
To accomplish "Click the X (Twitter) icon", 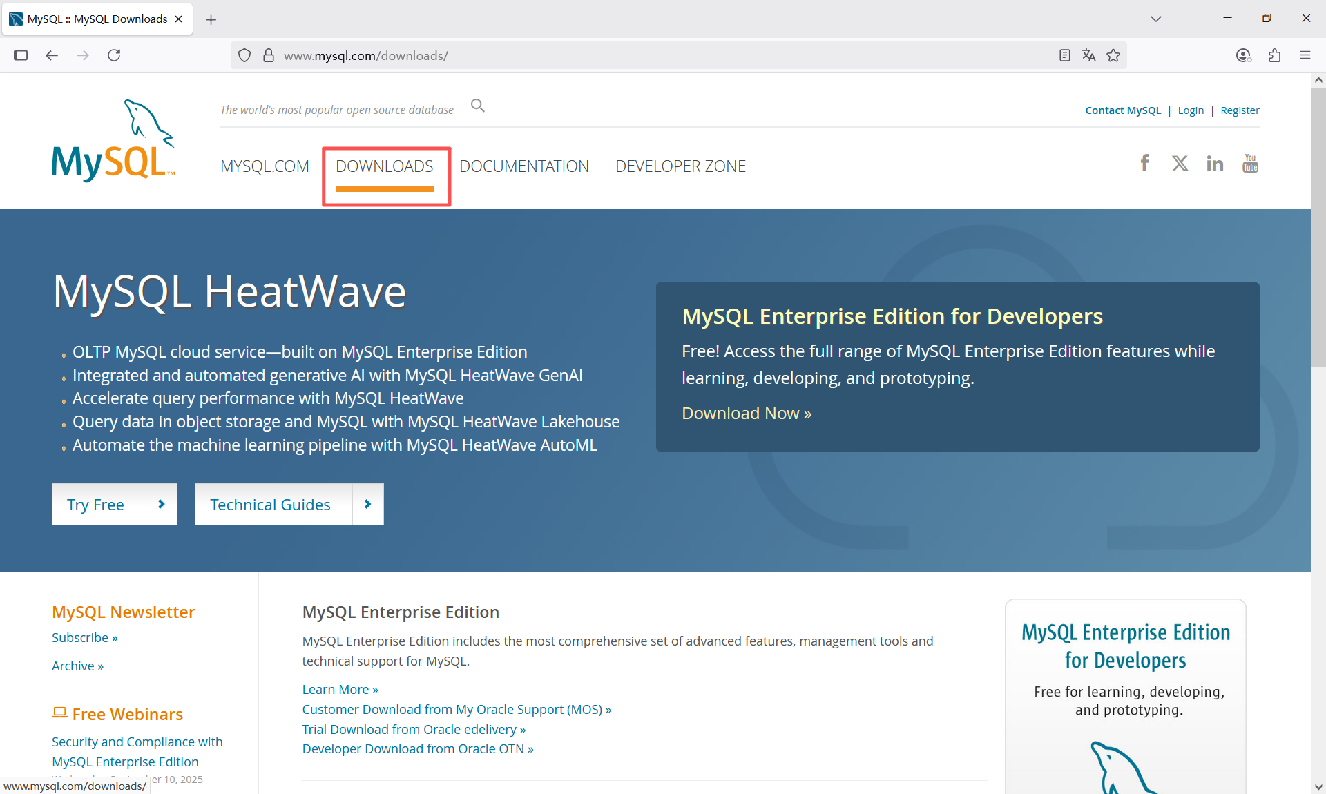I will (1180, 163).
